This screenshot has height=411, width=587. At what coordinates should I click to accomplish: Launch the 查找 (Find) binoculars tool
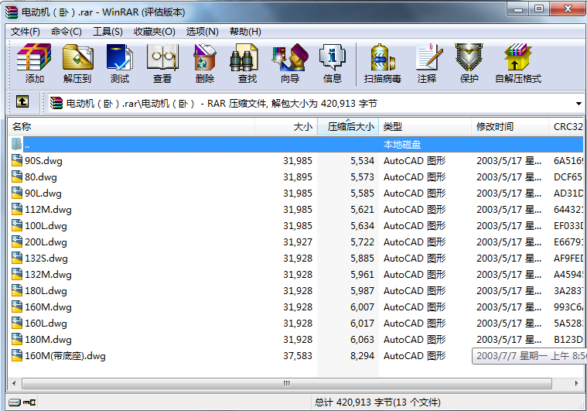point(247,63)
